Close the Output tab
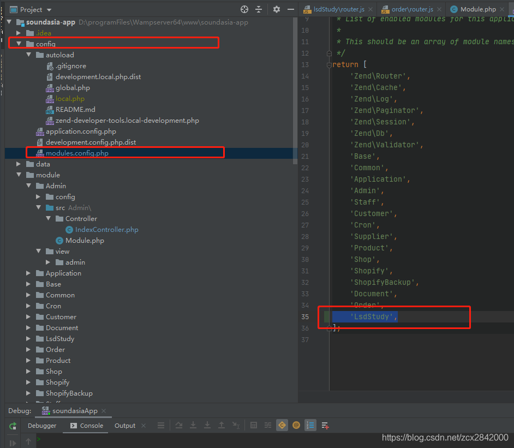Viewport: 514px width, 448px height. (x=144, y=426)
